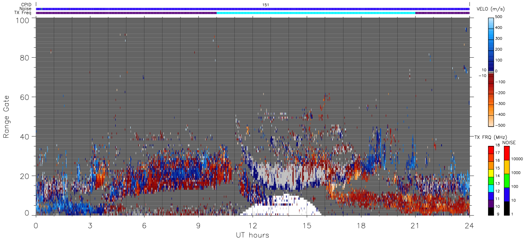The height and width of the screenshot is (244, 528).
Task: Click the cyan segment of TX Freq bar
Action: (316, 13)
